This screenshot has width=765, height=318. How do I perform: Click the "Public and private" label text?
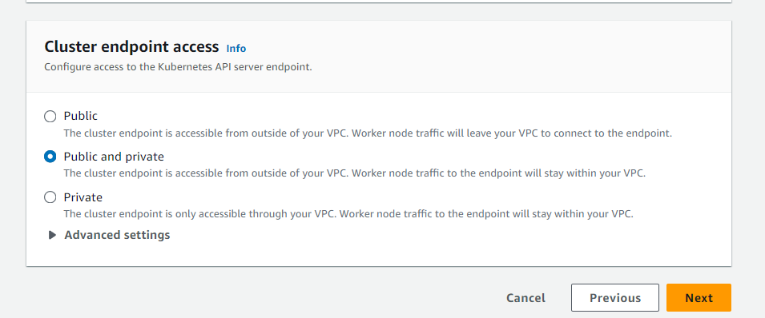[x=114, y=157]
